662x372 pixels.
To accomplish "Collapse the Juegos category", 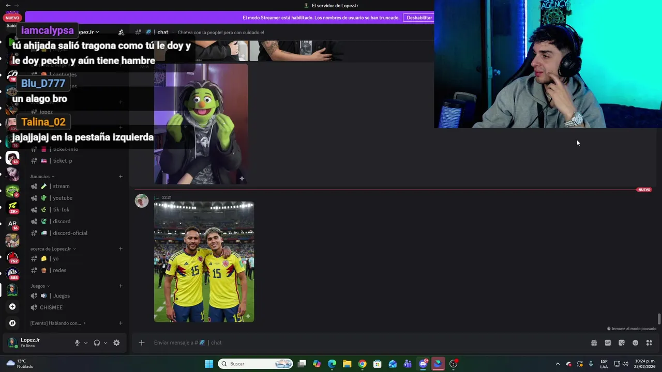I will pyautogui.click(x=40, y=286).
